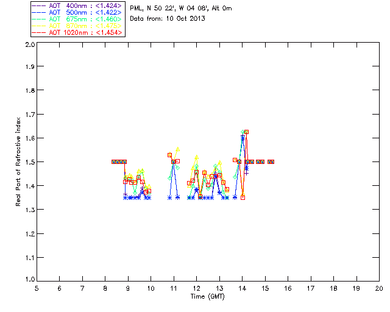Click the 1.5 y-axis tick label
The width and height of the screenshot is (390, 312).
[x=30, y=162]
